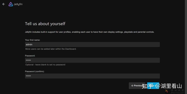Click the @湖里看山 watermark name
Viewport: 187px width, 94px height.
(x=168, y=86)
